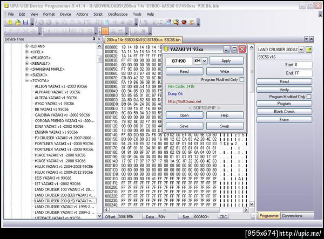The width and height of the screenshot is (324, 239).
Task: Open the File menu
Action: click(11, 14)
